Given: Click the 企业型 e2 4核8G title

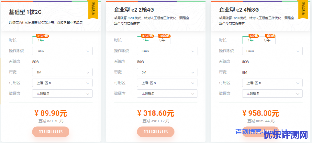Looking at the screenshot, I should click(x=239, y=9).
